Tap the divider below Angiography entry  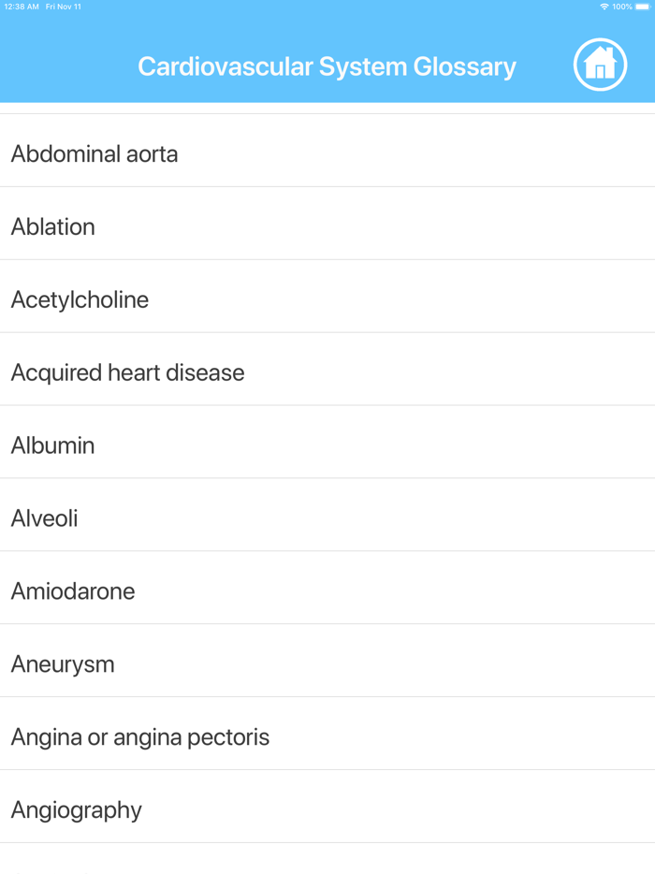click(x=327, y=846)
